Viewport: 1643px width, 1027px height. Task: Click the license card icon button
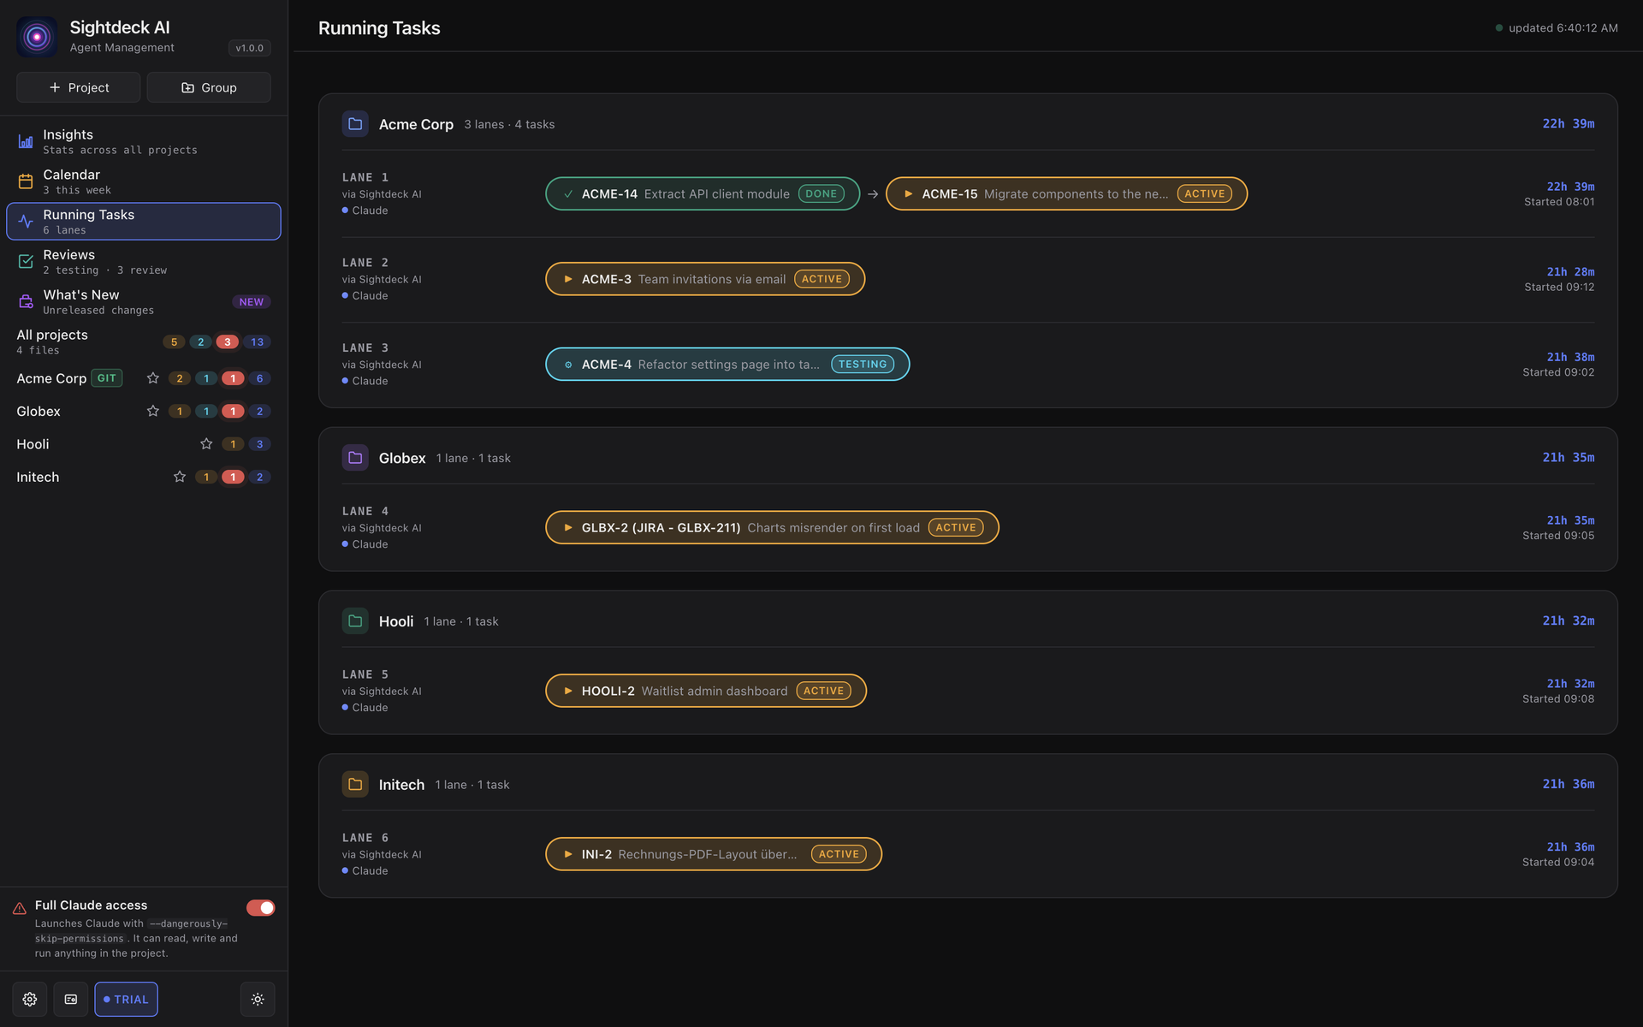pyautogui.click(x=71, y=1000)
